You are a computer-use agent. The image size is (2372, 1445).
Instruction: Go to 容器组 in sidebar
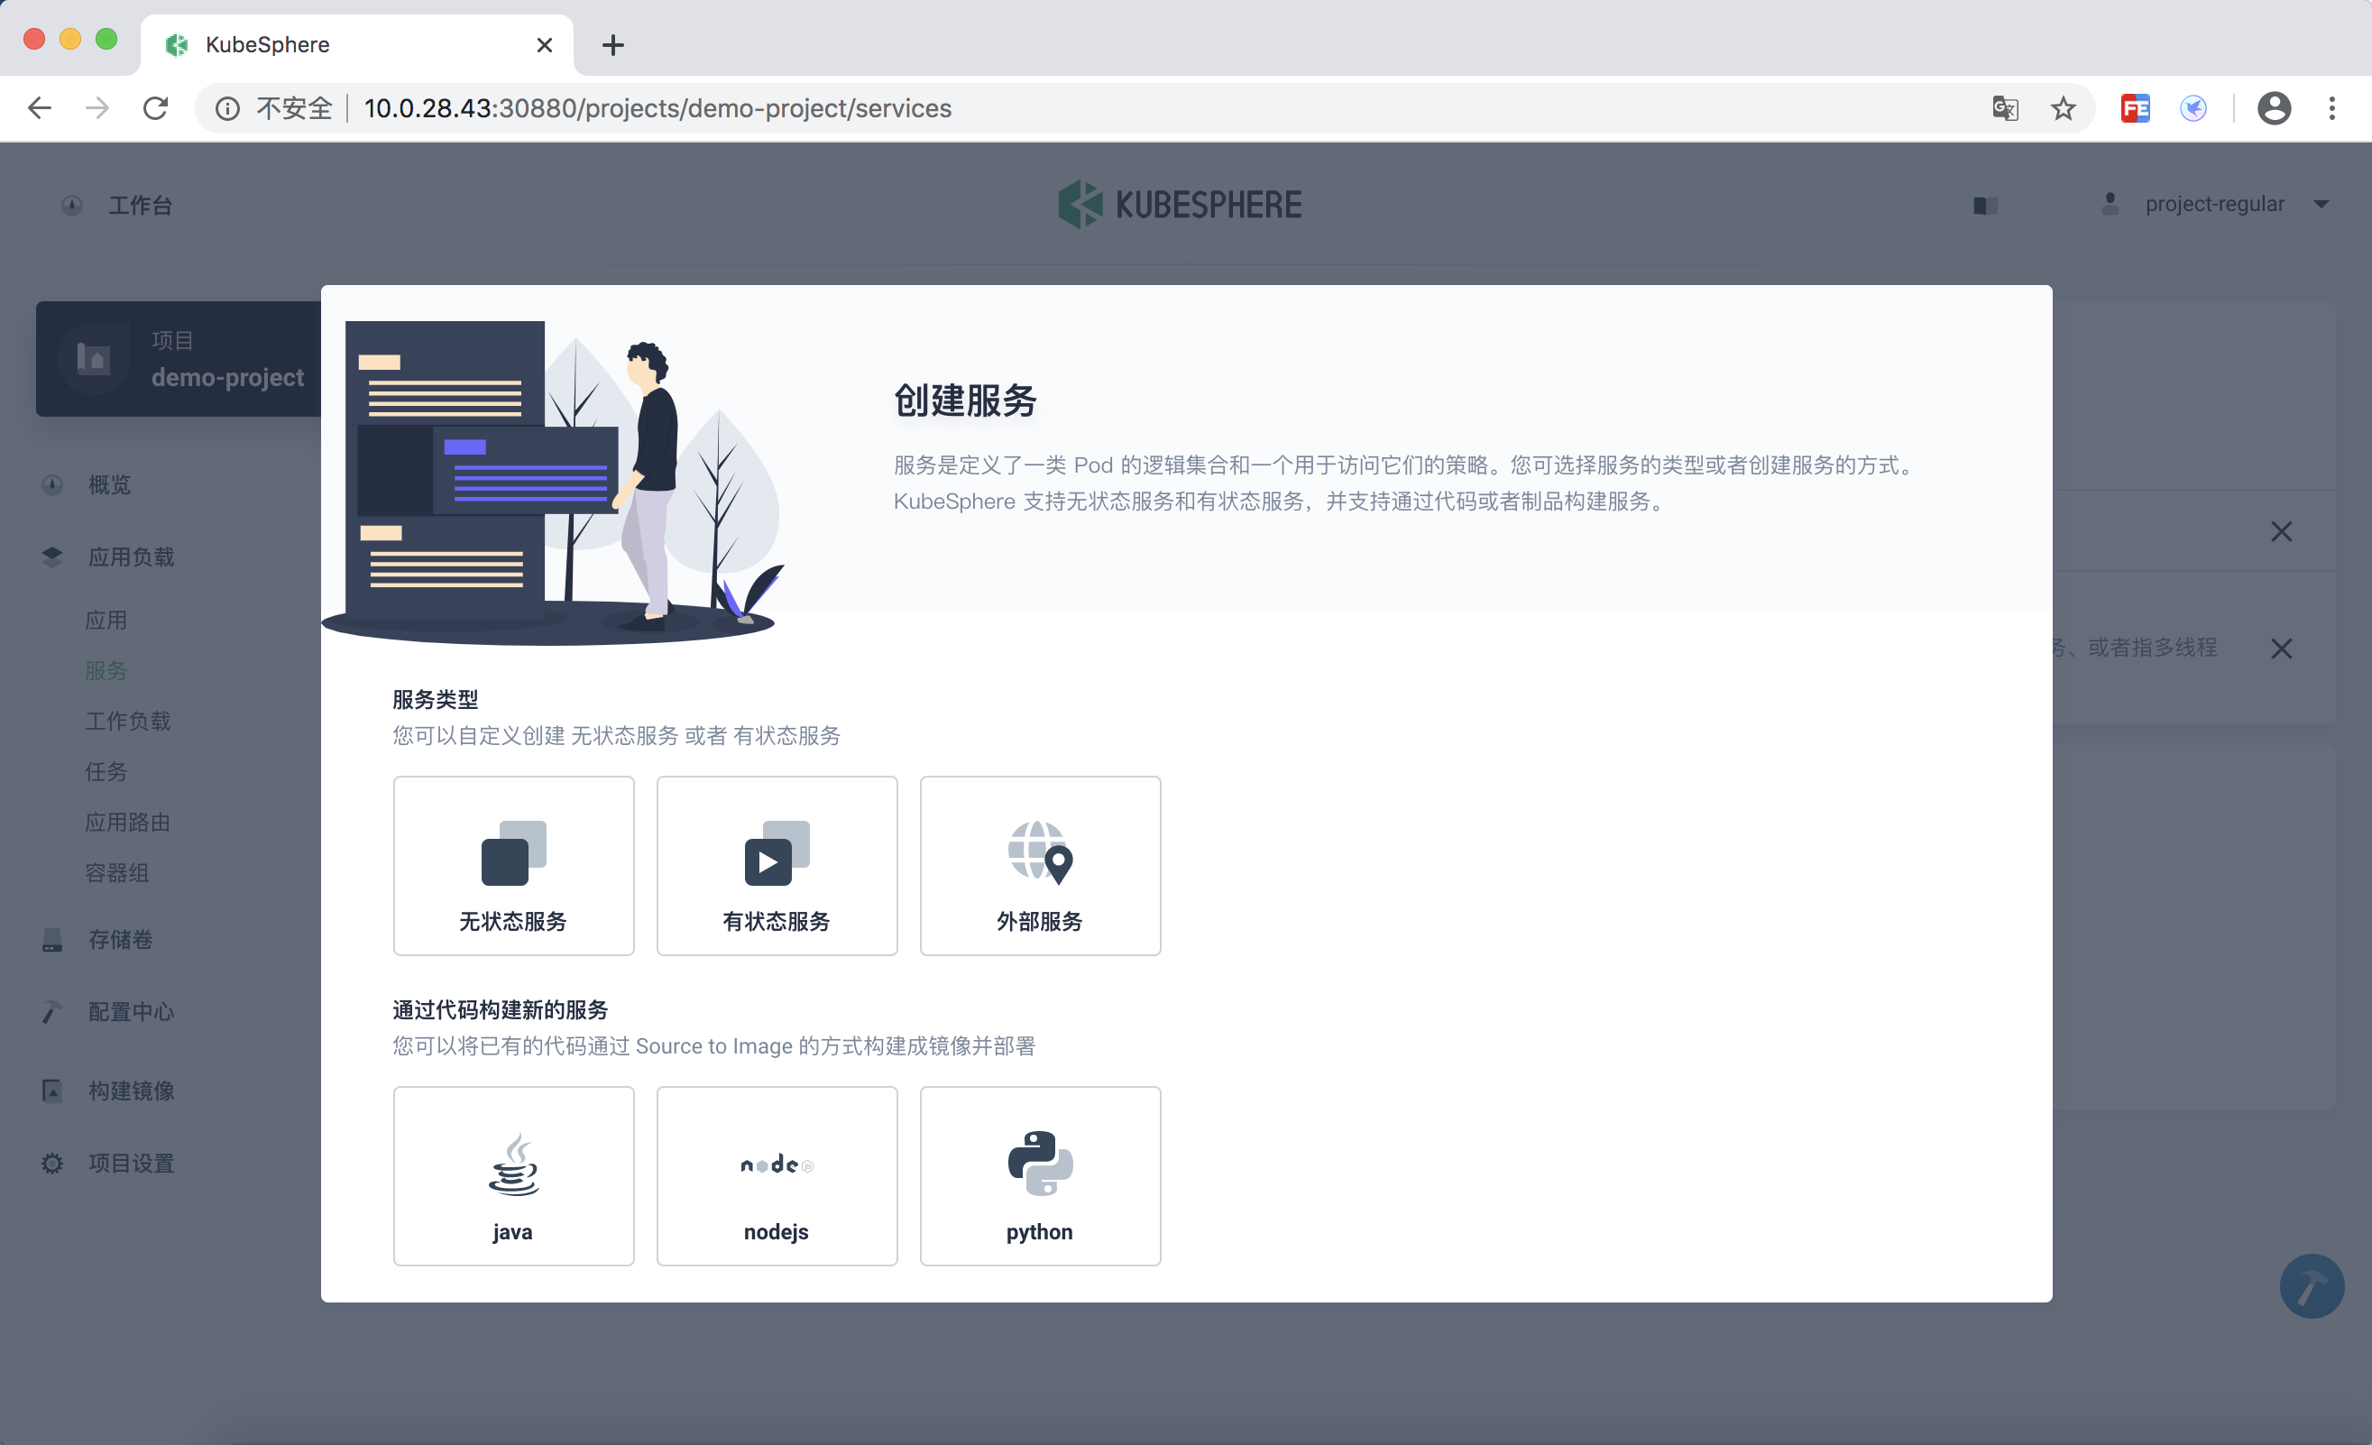click(x=117, y=873)
